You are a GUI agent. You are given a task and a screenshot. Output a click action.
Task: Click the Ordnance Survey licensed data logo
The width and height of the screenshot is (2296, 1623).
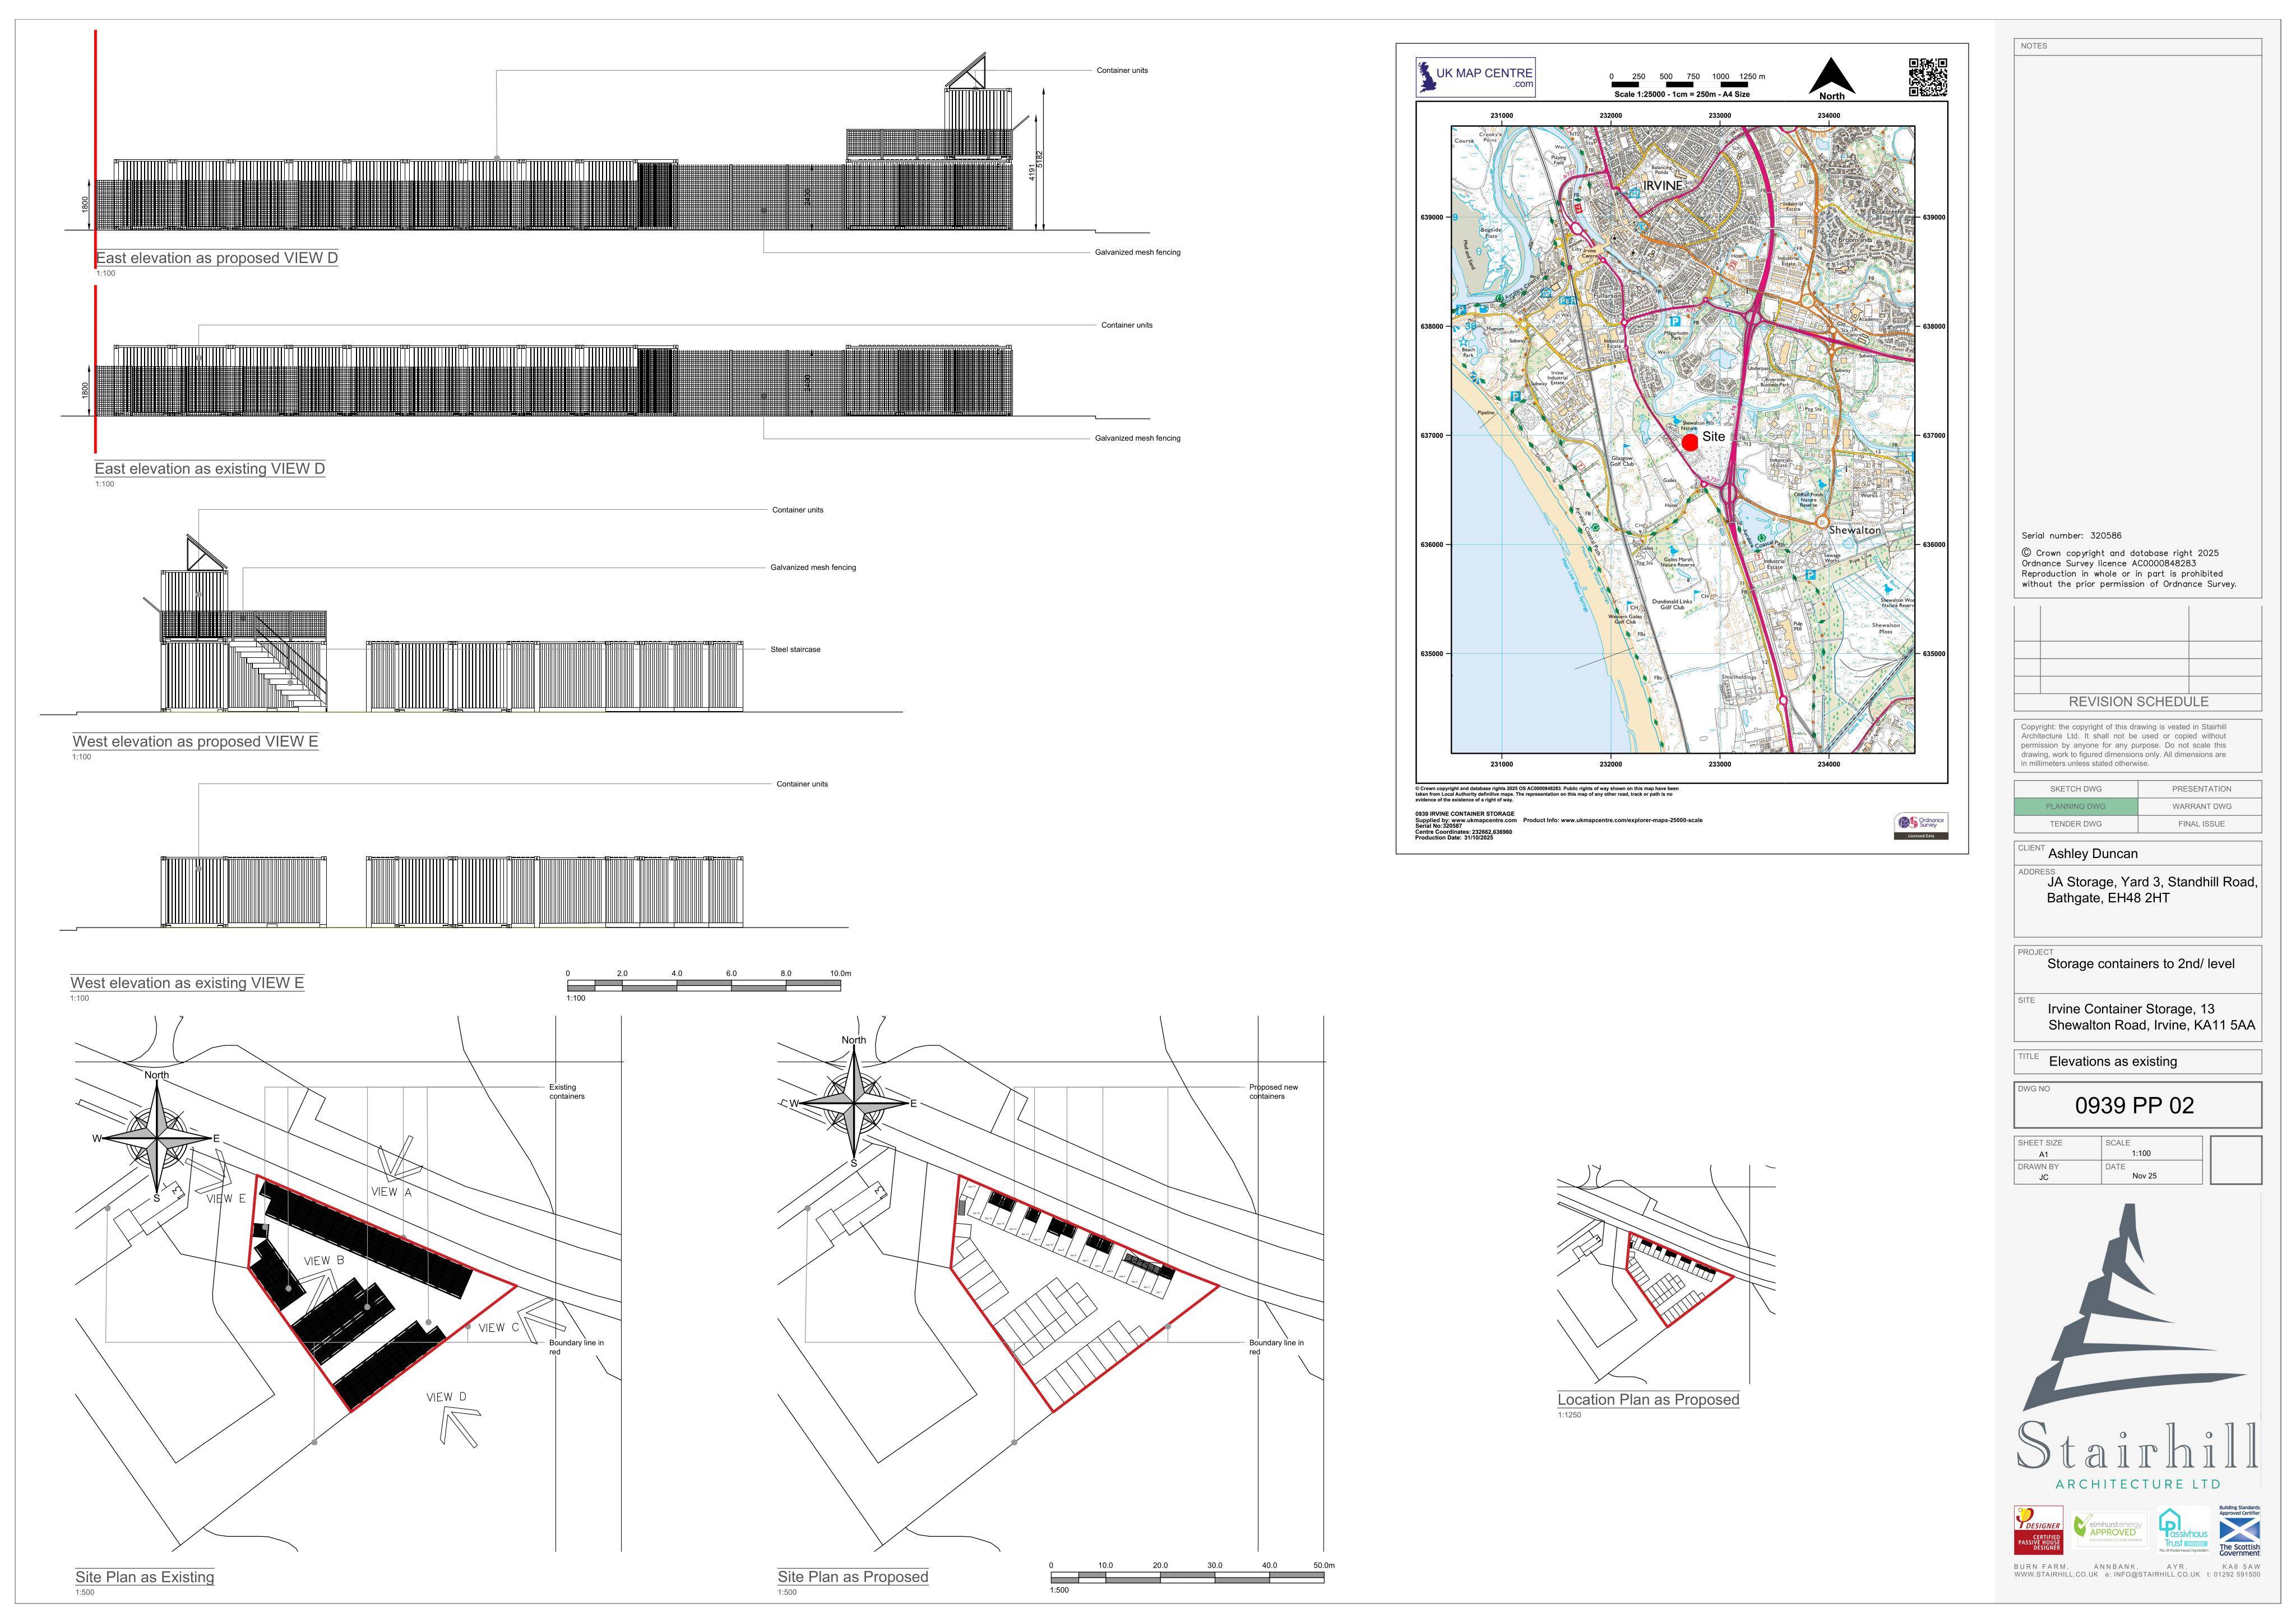[1921, 826]
